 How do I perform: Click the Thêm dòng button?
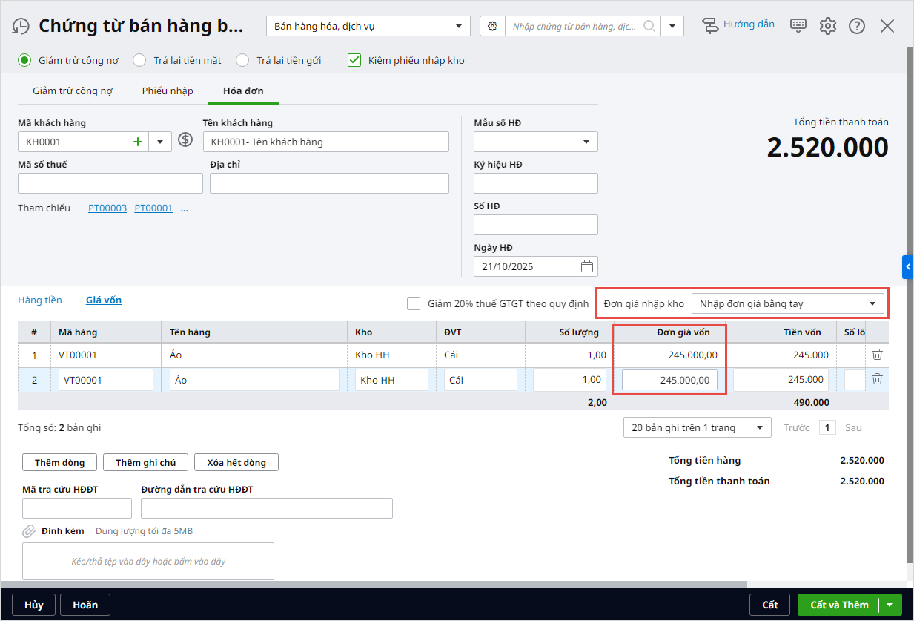click(59, 462)
